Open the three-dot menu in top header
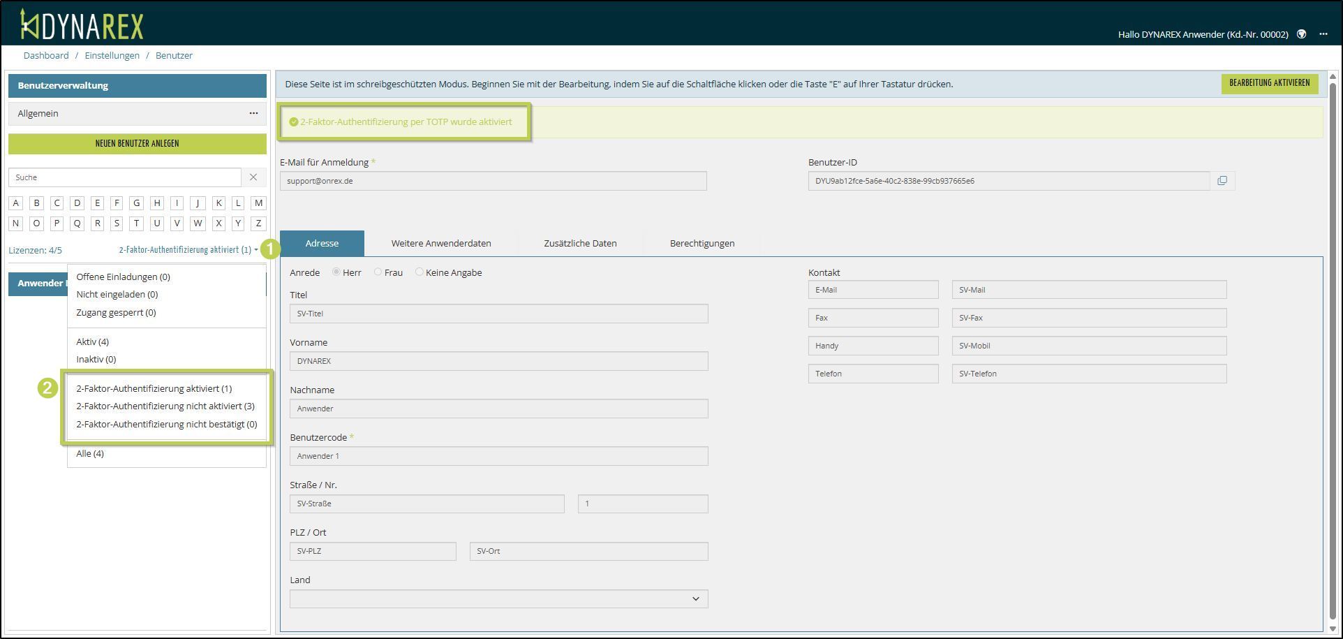 coord(1323,34)
